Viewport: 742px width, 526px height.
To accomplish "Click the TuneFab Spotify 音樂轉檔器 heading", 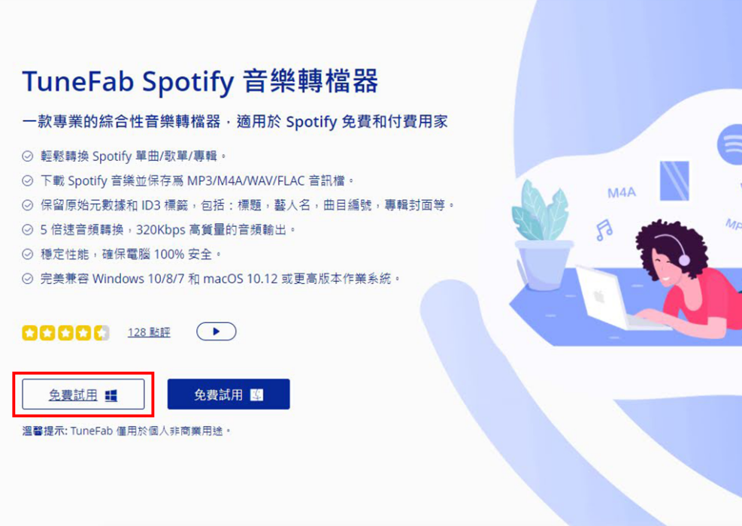I will [200, 81].
